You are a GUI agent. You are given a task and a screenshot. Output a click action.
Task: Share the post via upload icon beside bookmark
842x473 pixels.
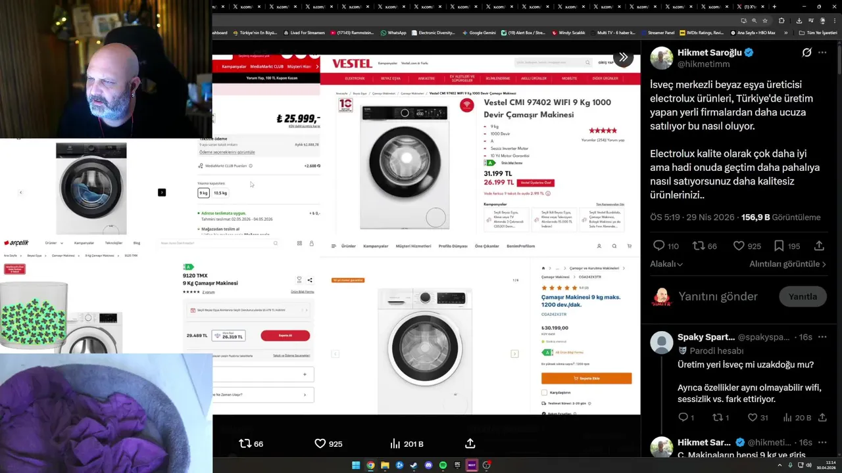pyautogui.click(x=819, y=246)
